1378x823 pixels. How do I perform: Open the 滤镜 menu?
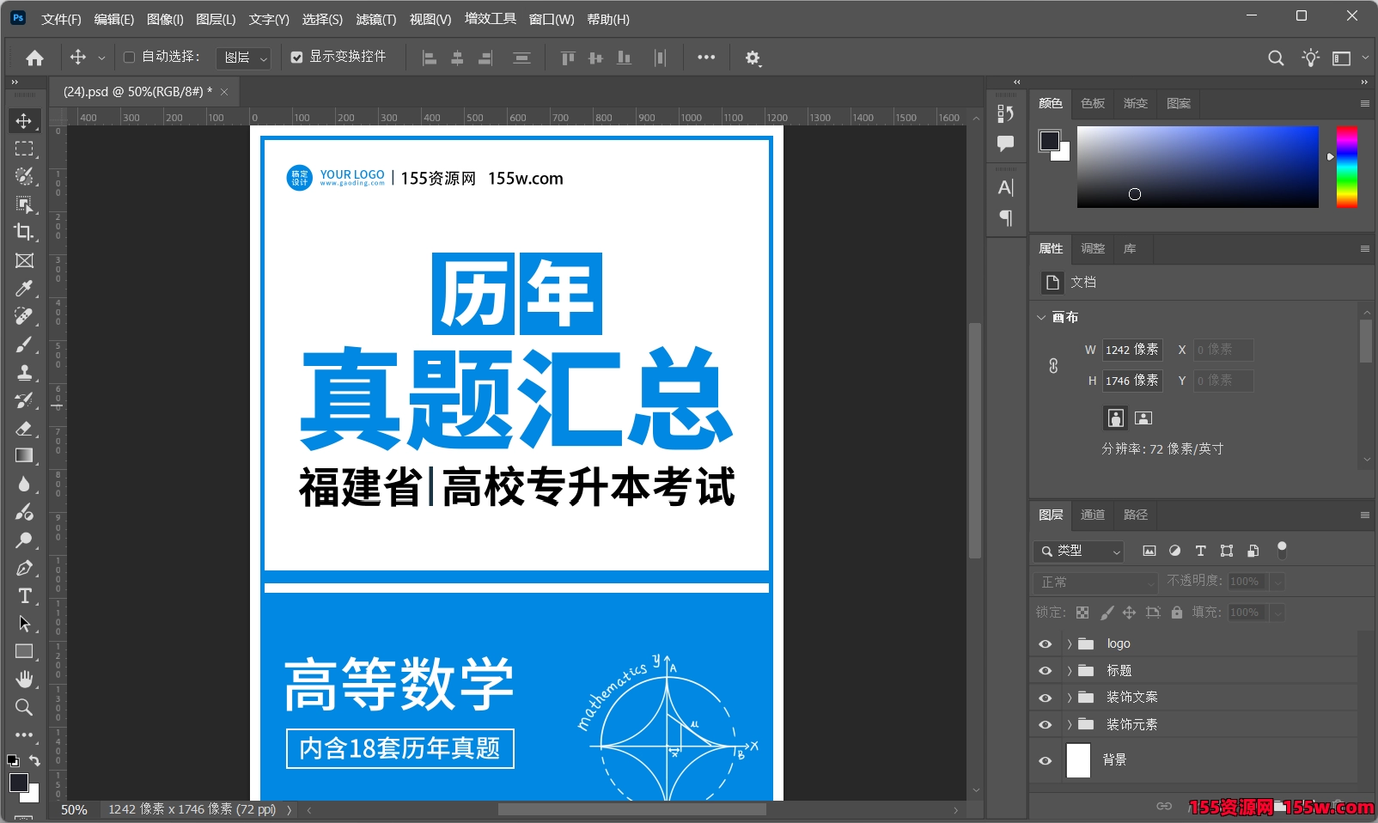(375, 19)
